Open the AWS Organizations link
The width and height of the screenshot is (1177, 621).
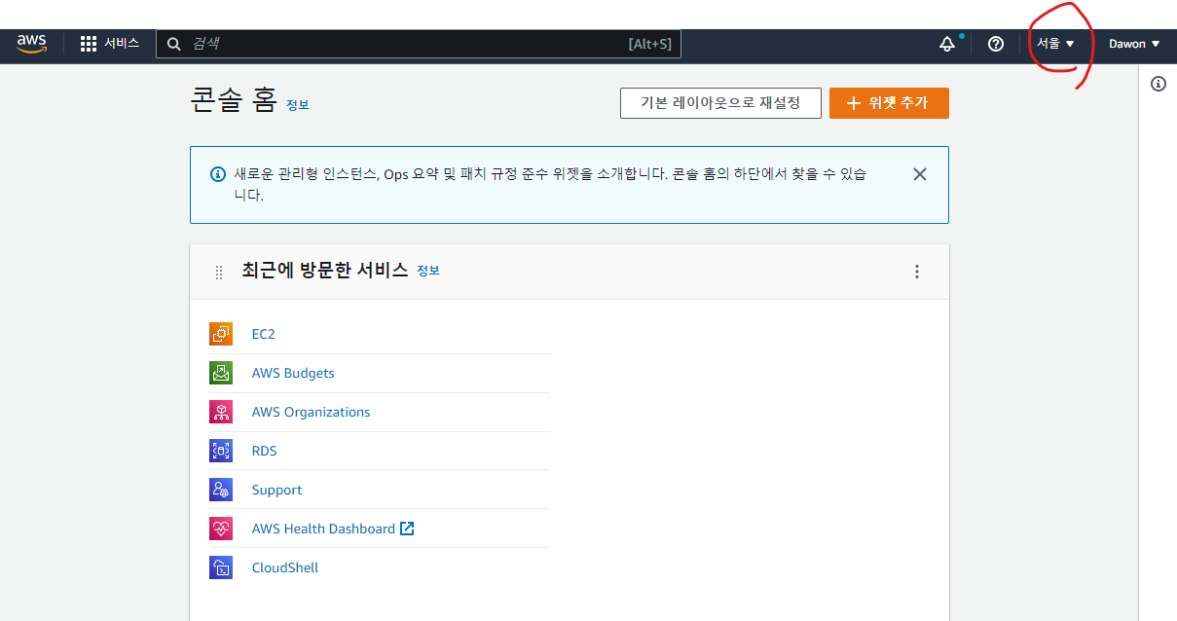311,412
